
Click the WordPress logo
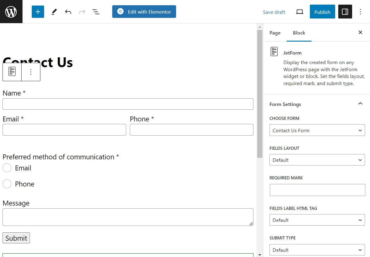(x=11, y=11)
